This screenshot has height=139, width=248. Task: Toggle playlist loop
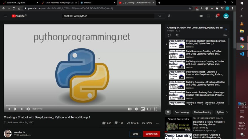[169, 35]
